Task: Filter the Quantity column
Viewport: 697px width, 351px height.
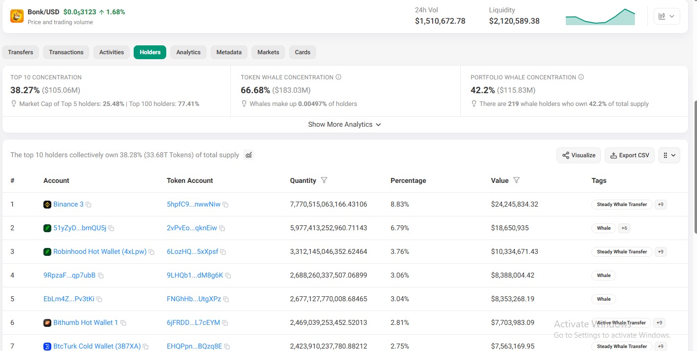Action: click(x=324, y=180)
